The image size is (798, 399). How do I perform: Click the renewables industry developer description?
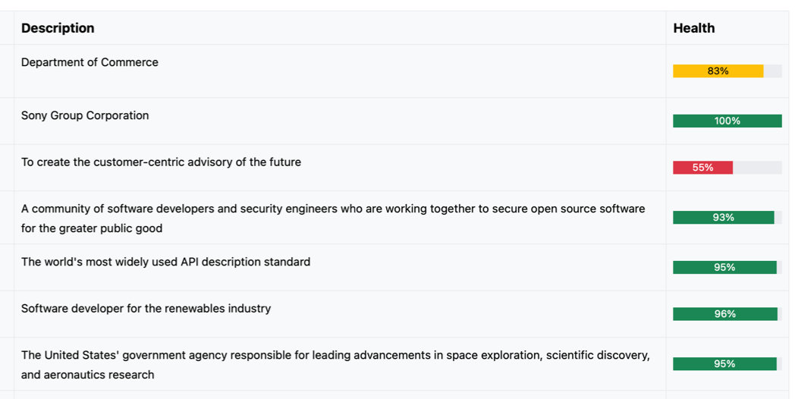146,309
